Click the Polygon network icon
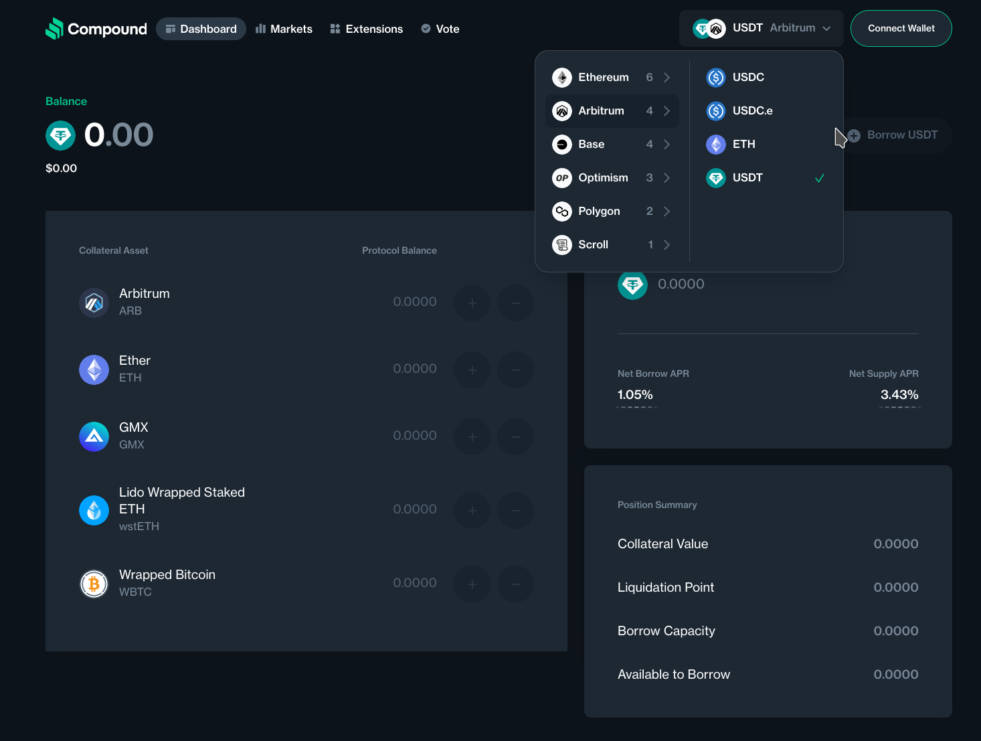Screen dimensions: 981x741 [x=562, y=212]
